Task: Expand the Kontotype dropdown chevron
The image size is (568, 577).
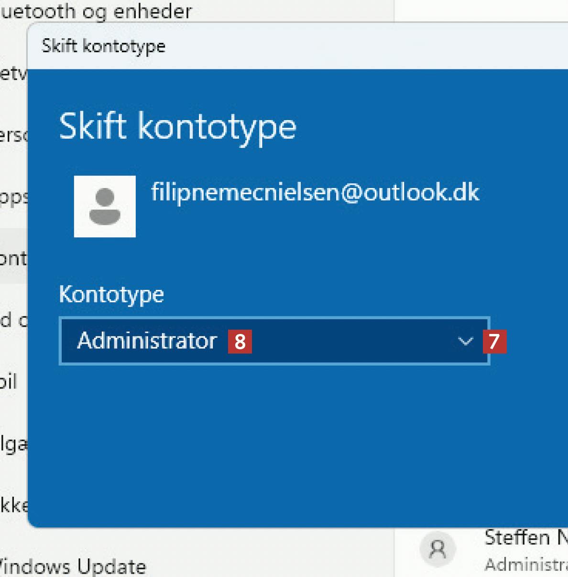Action: [465, 341]
